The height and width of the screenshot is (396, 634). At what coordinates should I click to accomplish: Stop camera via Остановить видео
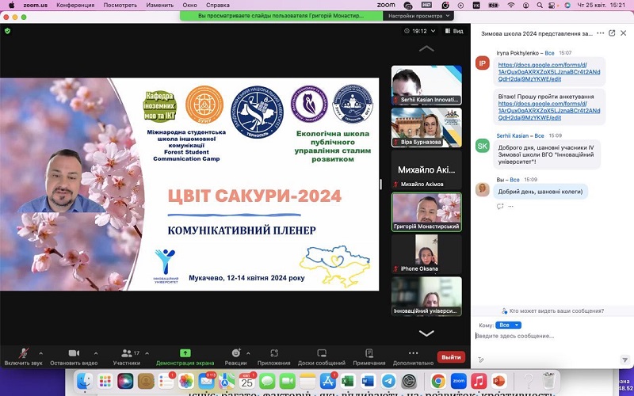pos(74,353)
